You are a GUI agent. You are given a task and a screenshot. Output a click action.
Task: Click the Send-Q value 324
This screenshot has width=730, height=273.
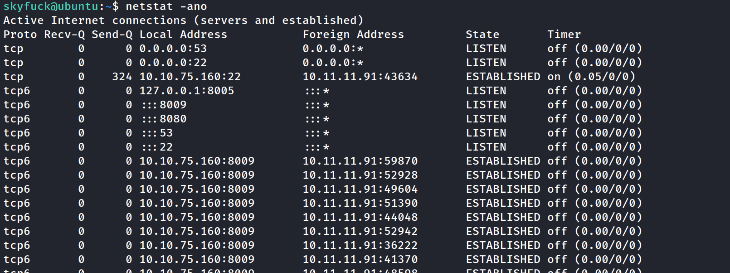pos(122,77)
